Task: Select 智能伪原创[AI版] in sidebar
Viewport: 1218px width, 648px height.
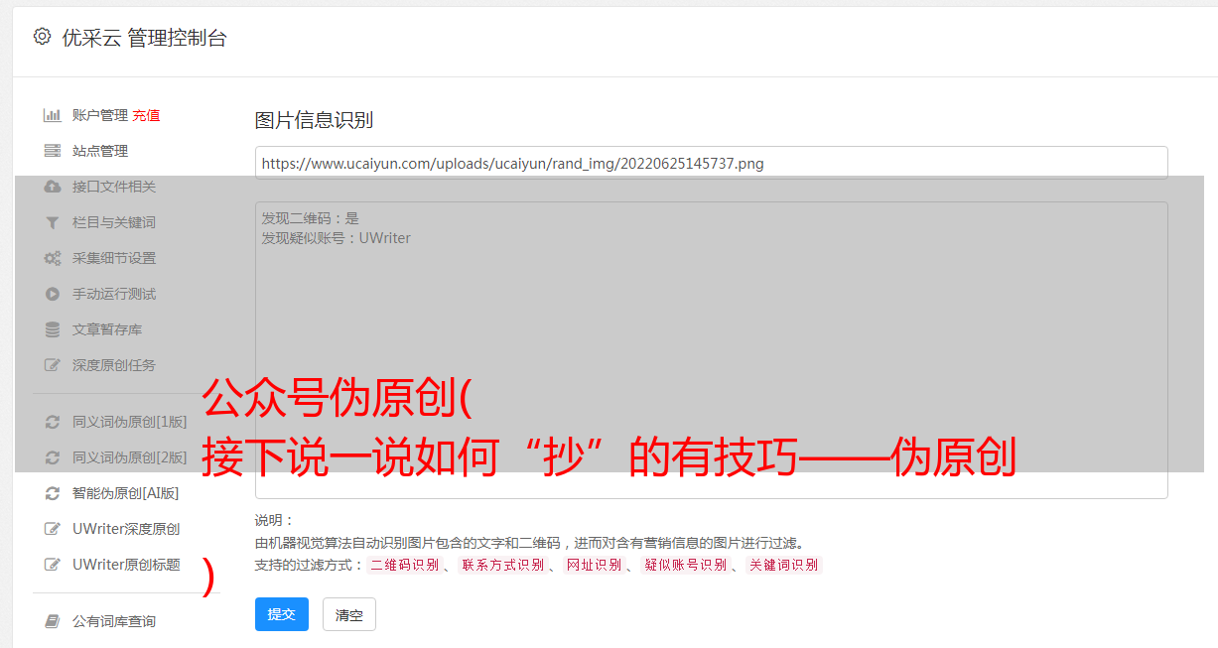Action: tap(125, 493)
